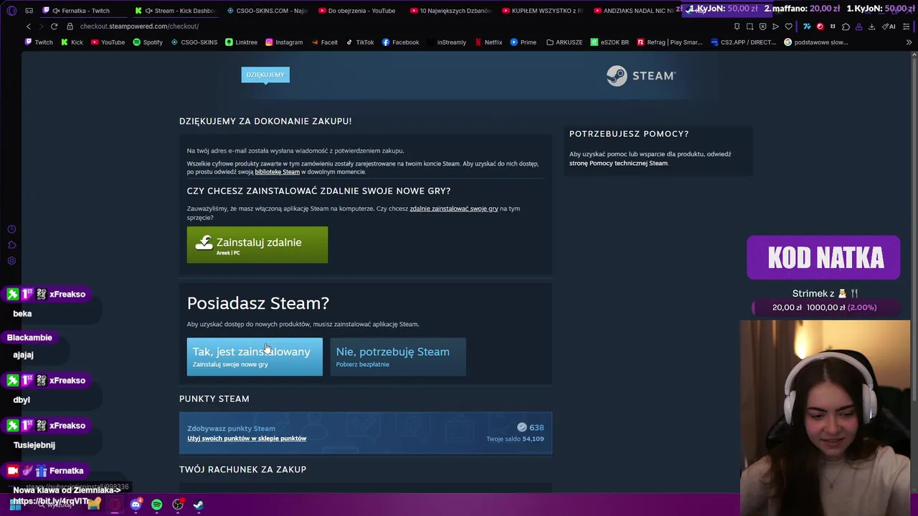
Task: Open CSGO-SKINS bookmark
Action: coord(194,42)
